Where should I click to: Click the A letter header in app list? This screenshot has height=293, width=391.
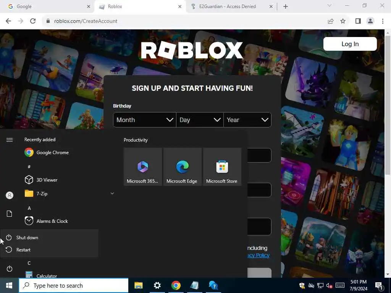[29, 208]
